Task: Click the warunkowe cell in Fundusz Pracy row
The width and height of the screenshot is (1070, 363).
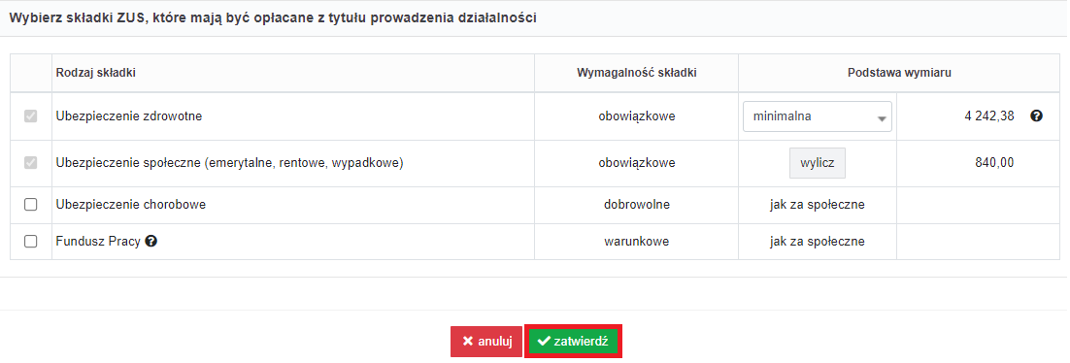Action: [x=636, y=241]
